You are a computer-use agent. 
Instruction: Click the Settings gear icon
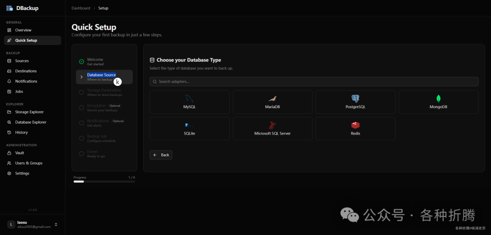9,173
